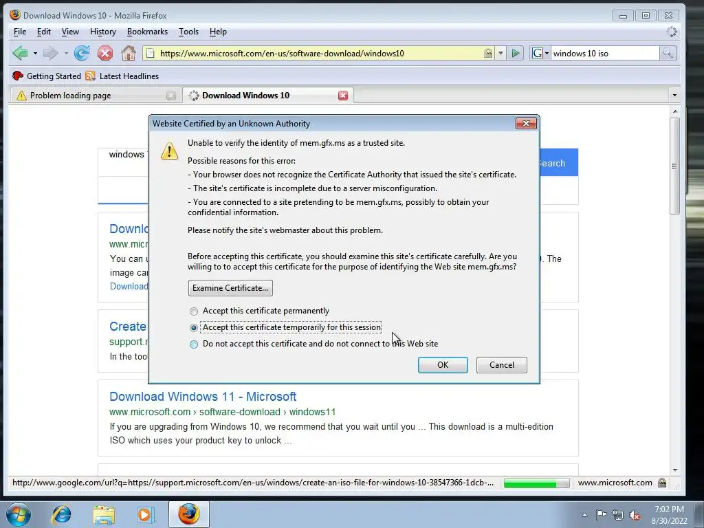The width and height of the screenshot is (704, 528).
Task: Open the Tools menu
Action: click(x=188, y=32)
